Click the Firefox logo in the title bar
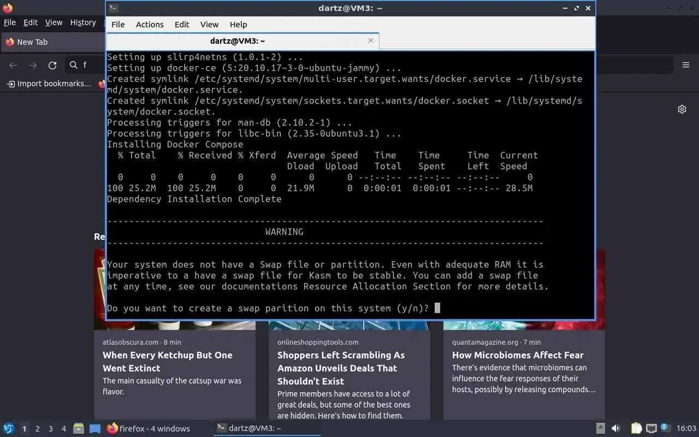699x437 pixels. tap(8, 8)
